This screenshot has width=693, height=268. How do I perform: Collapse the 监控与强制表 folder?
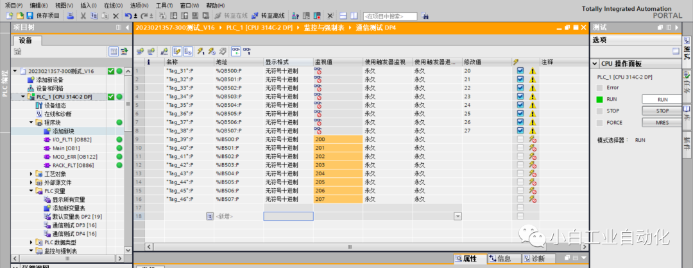[x=31, y=251]
